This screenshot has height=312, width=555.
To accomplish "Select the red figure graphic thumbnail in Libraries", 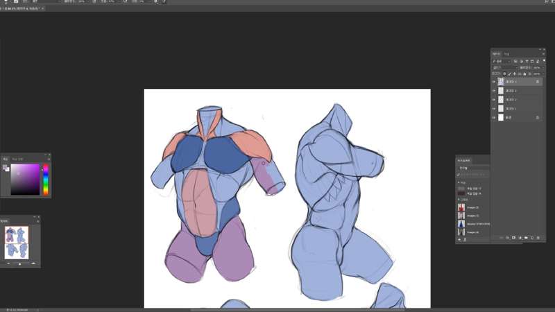I will [461, 207].
